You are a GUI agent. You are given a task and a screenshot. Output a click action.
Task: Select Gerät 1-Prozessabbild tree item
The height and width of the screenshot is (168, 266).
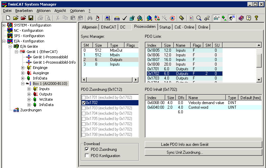click(x=50, y=57)
